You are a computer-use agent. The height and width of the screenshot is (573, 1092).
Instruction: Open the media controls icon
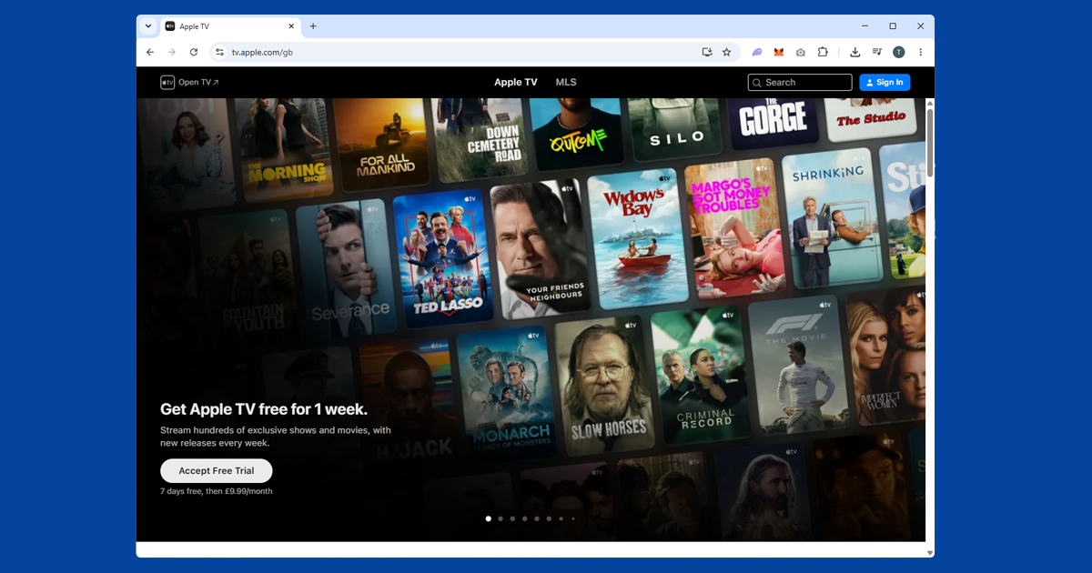tap(877, 53)
